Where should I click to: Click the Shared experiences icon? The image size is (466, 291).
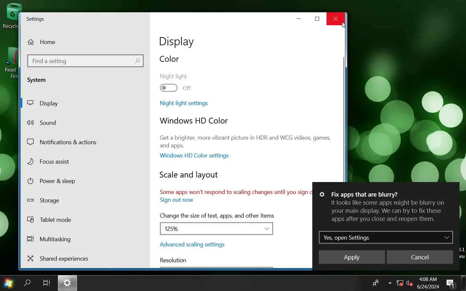[x=30, y=258]
